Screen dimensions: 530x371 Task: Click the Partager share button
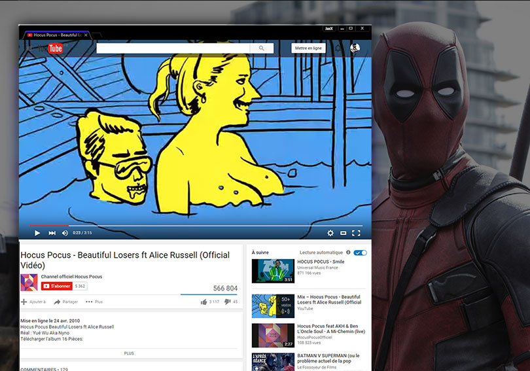66,302
